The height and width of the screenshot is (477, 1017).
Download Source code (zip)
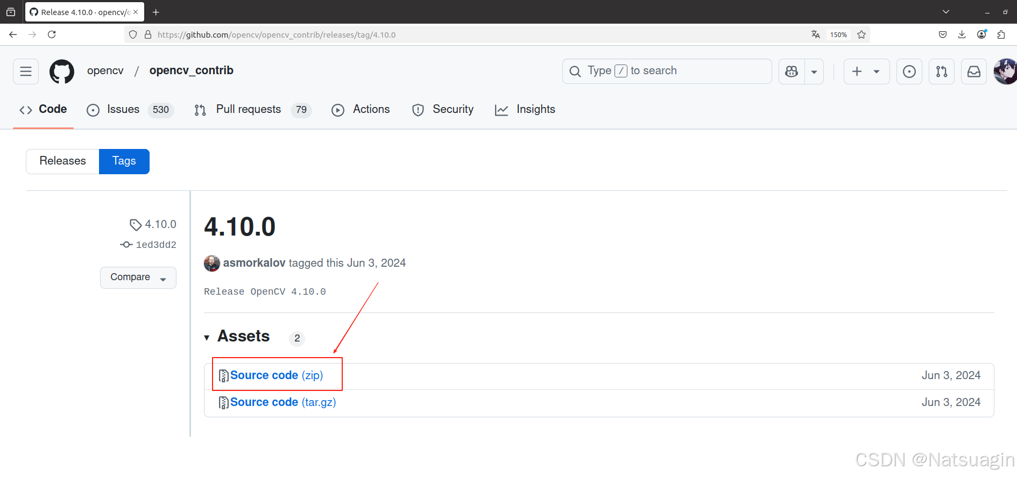(277, 375)
